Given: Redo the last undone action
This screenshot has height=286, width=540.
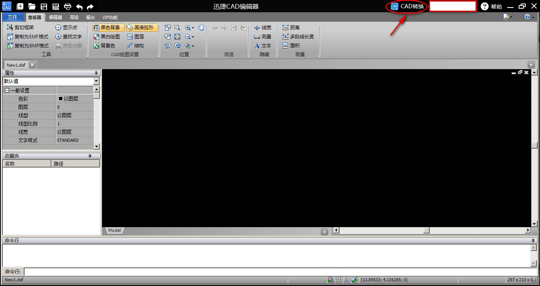Looking at the screenshot, I should (x=90, y=7).
